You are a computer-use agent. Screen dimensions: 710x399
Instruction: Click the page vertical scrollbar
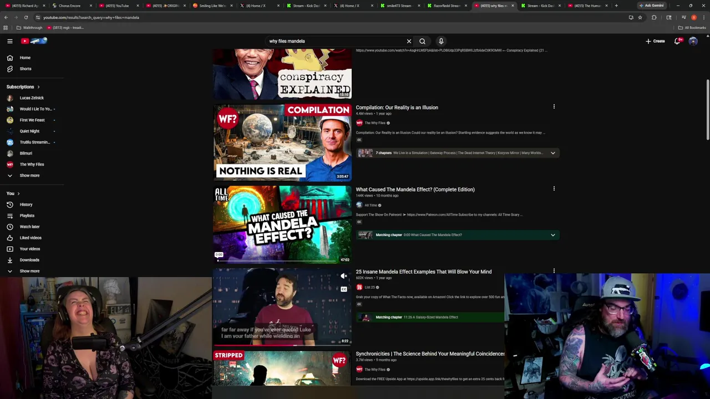(x=708, y=111)
